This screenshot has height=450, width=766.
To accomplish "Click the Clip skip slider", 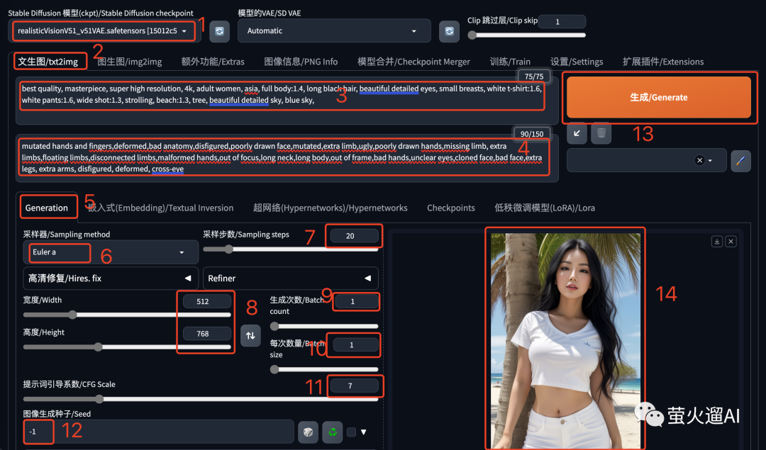I will [x=526, y=35].
